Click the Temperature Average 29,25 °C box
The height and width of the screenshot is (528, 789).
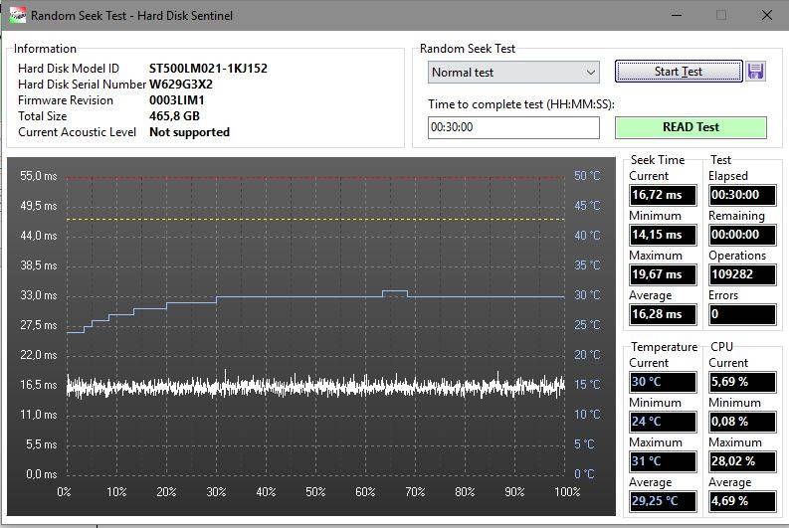[663, 501]
